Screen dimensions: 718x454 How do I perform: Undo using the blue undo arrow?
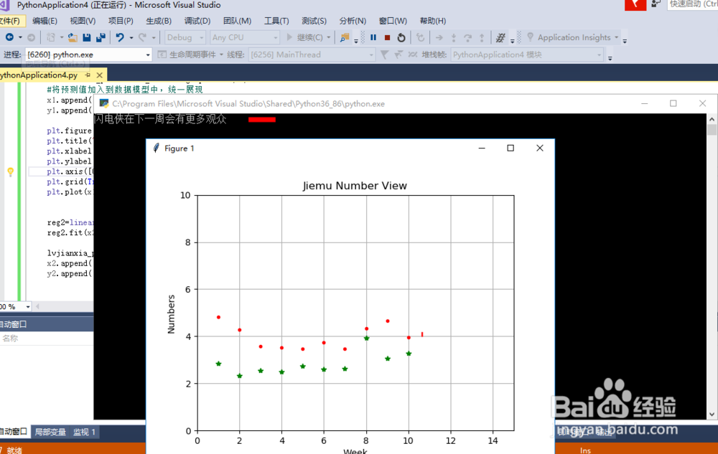click(x=119, y=37)
